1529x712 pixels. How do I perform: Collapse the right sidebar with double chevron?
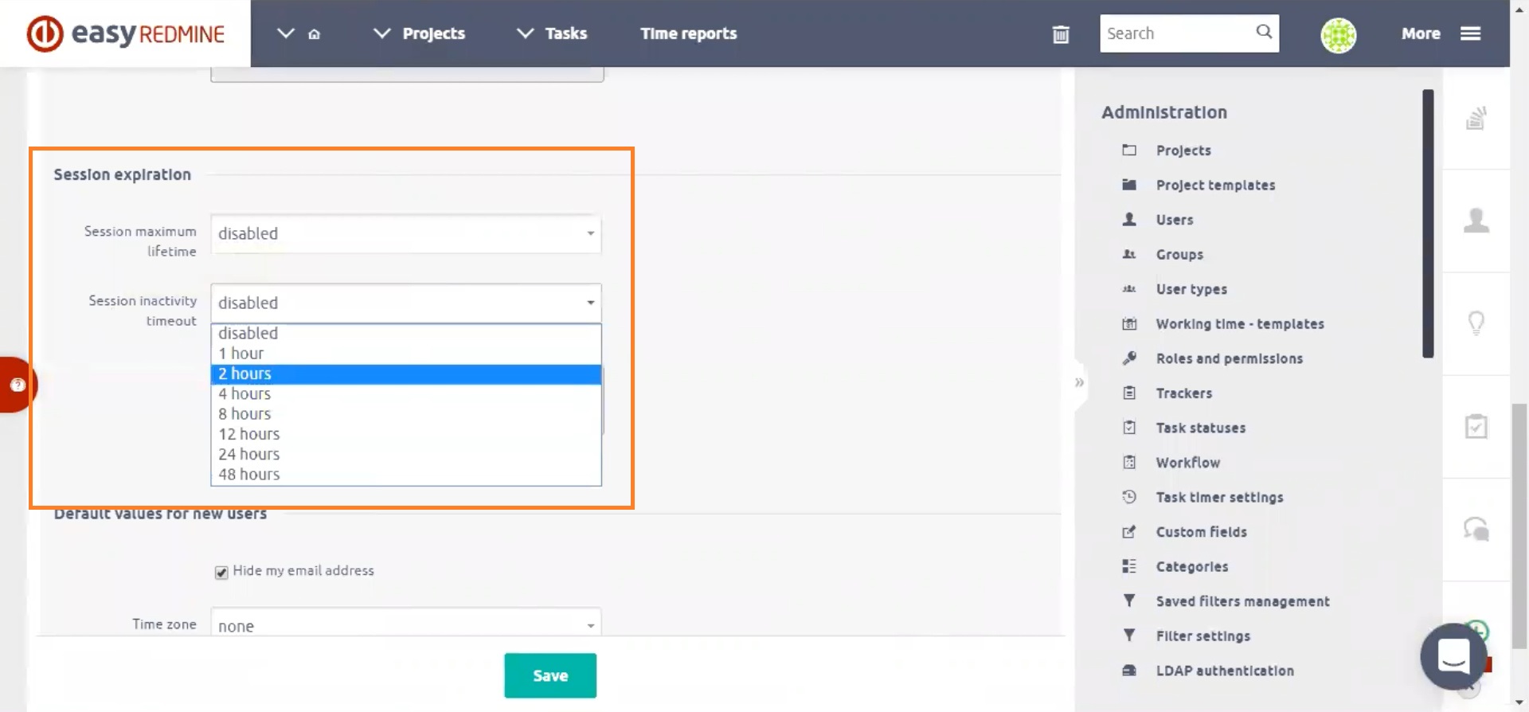[1079, 382]
